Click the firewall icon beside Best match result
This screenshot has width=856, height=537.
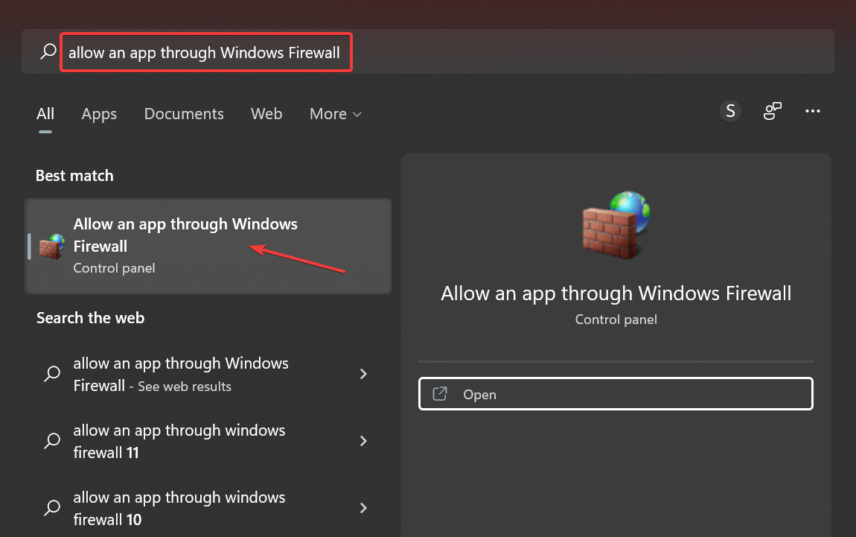(x=49, y=246)
